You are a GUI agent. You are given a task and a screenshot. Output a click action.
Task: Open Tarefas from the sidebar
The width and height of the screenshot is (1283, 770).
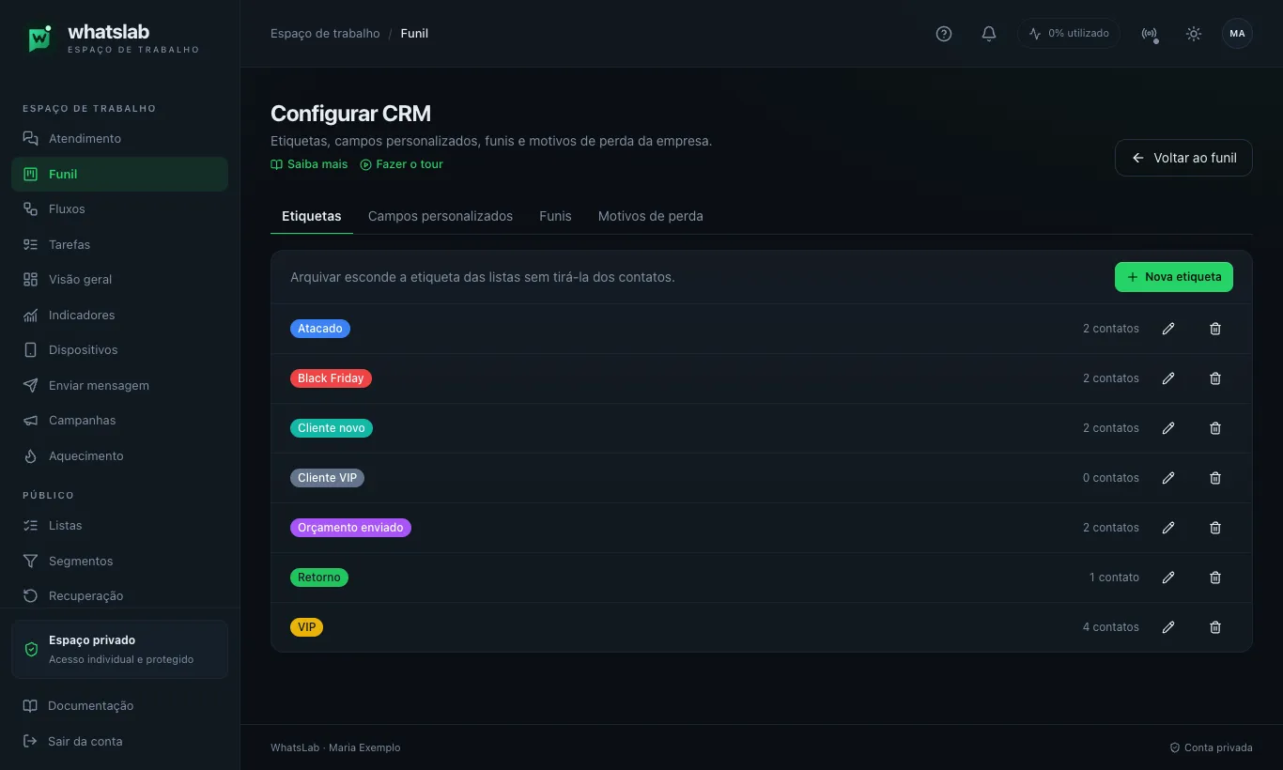click(119, 245)
